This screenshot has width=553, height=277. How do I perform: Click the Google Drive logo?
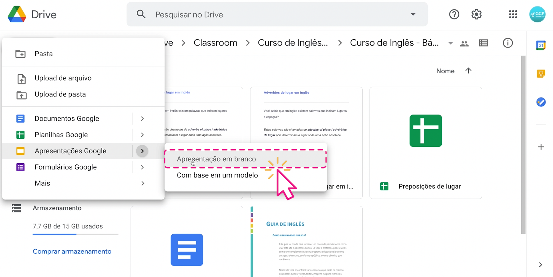click(17, 14)
